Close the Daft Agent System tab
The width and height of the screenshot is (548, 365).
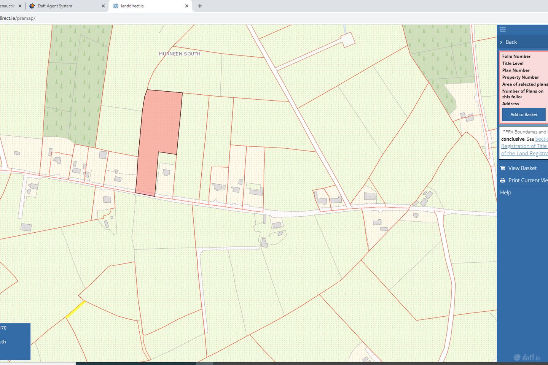[103, 6]
